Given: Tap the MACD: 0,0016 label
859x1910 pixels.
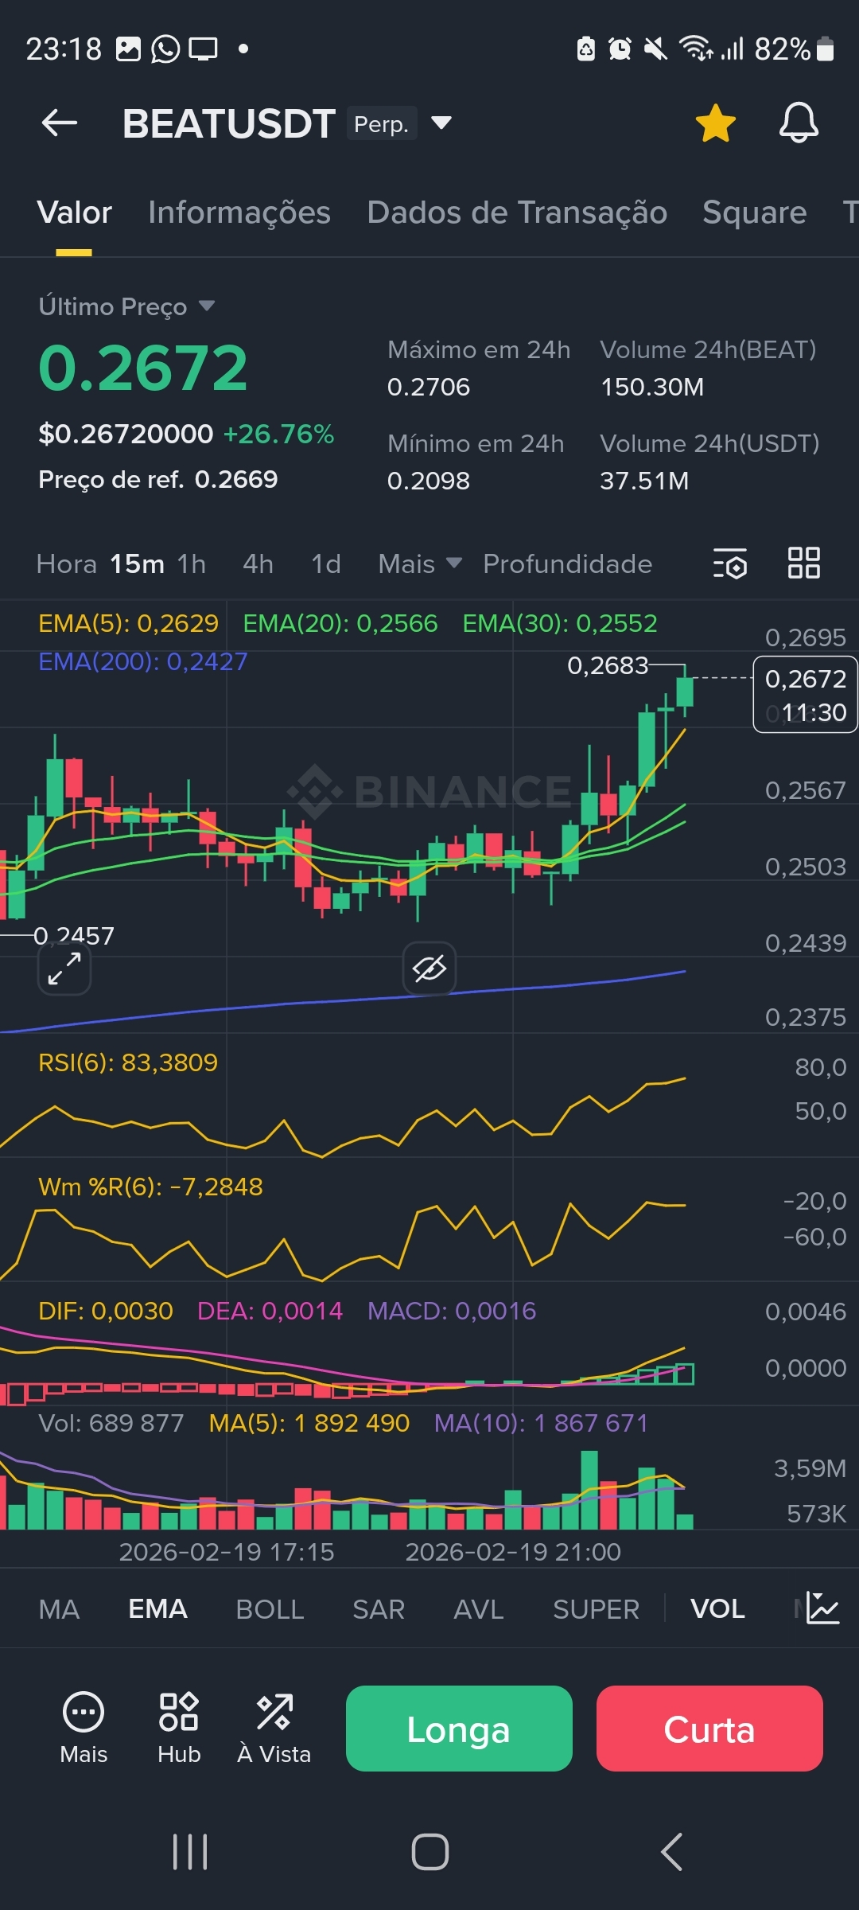Looking at the screenshot, I should pos(452,1311).
